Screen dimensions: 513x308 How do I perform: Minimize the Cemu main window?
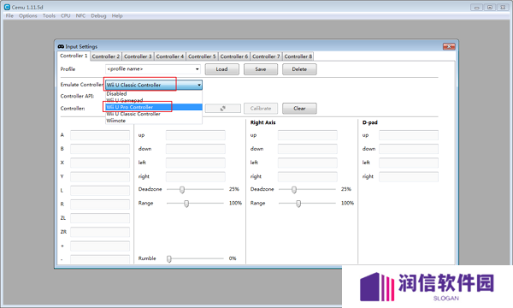coord(477,7)
